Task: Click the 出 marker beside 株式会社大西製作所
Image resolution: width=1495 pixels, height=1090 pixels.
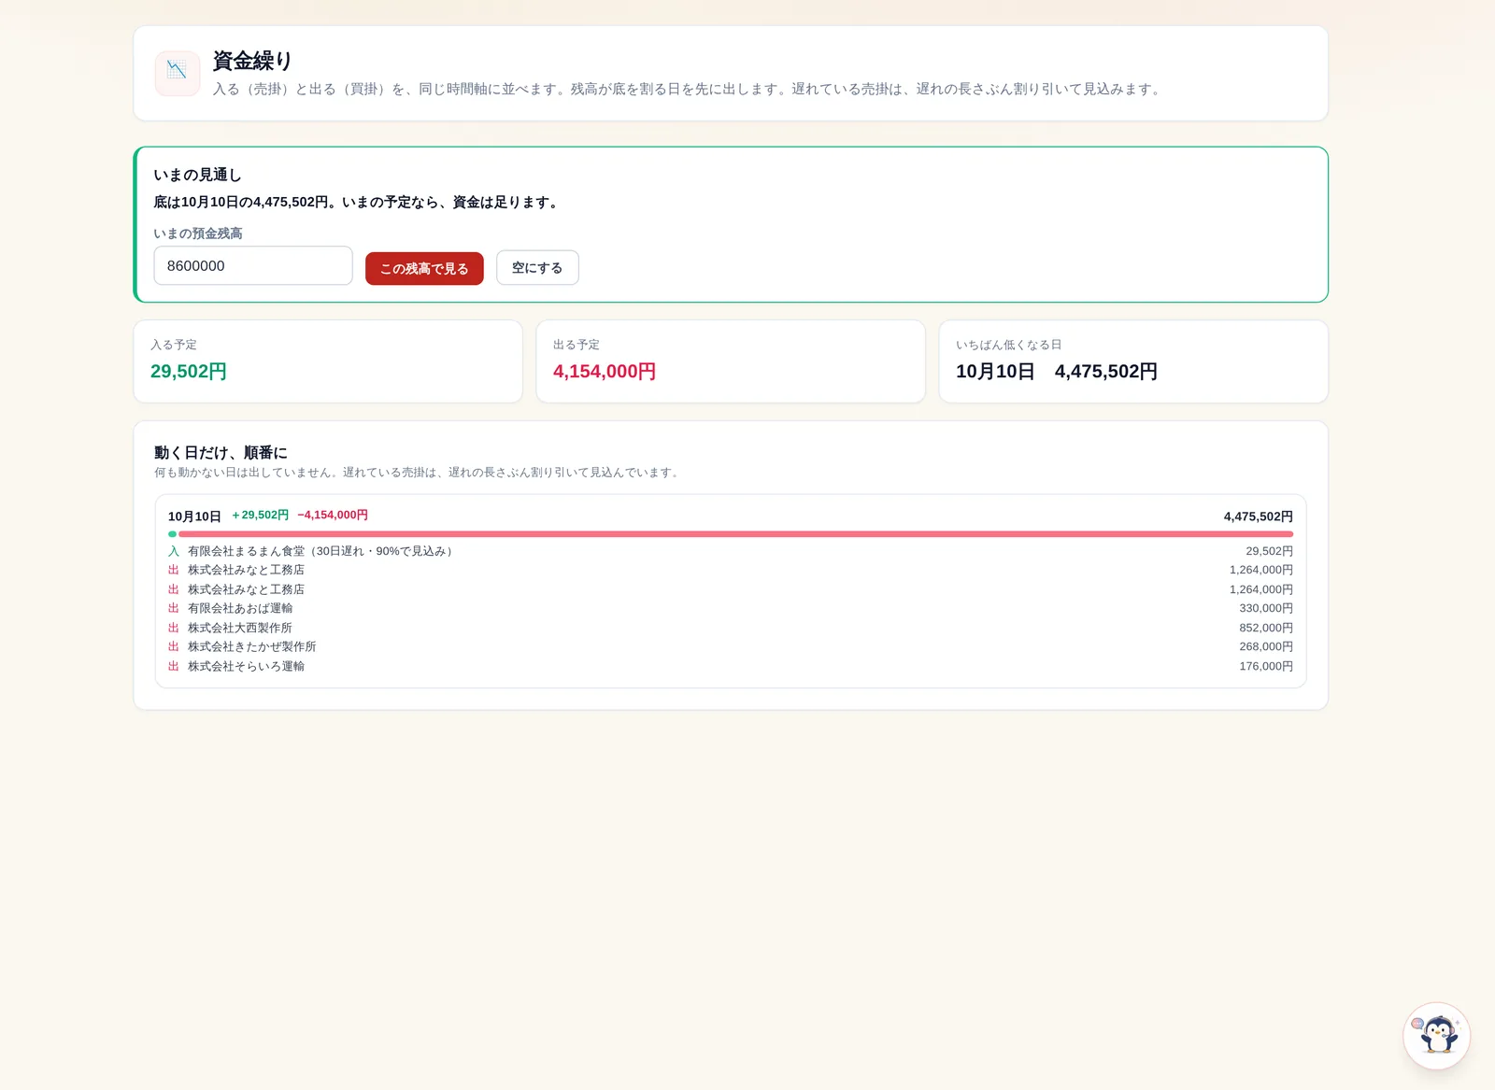Action: (174, 628)
